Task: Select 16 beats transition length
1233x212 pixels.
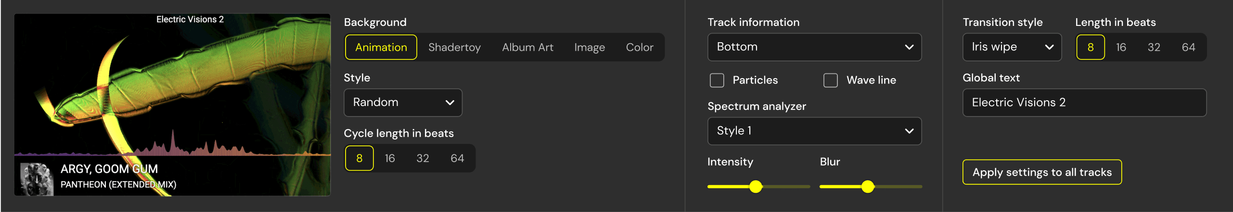Action: point(1121,47)
